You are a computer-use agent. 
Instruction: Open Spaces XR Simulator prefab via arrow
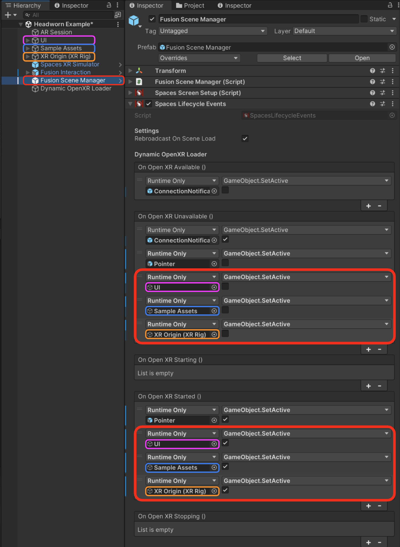click(x=120, y=65)
